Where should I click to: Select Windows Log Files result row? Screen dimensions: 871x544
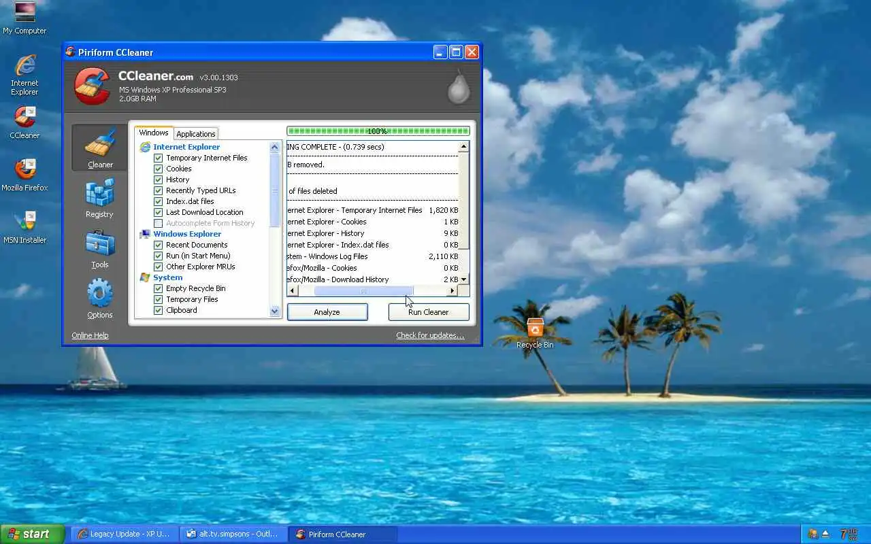(x=373, y=256)
